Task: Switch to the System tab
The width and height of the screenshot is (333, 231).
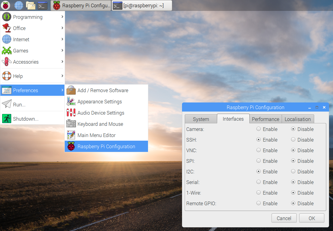Action: pyautogui.click(x=201, y=119)
